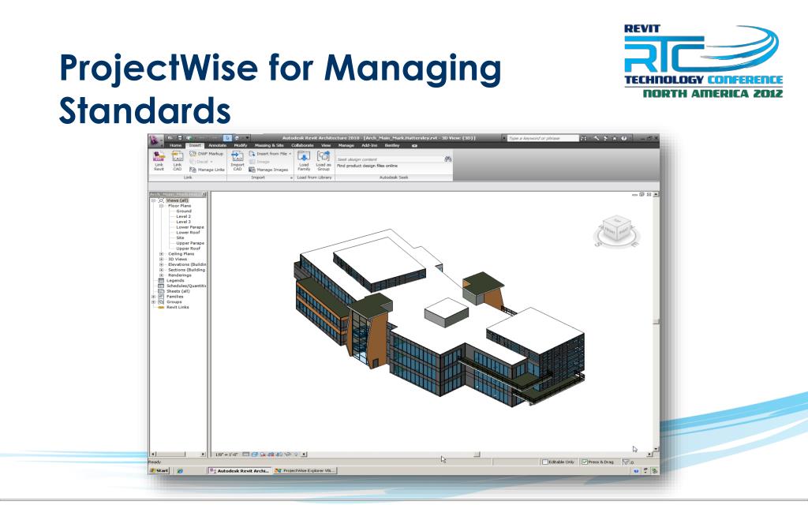Click the DWF Markup tool
The width and height of the screenshot is (808, 505).
pos(207,154)
